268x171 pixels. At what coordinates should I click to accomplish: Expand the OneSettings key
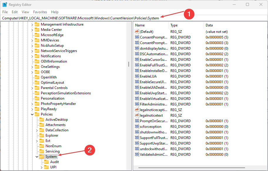(32, 67)
